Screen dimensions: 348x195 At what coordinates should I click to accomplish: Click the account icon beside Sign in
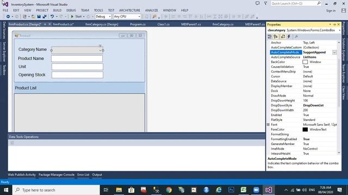click(344, 10)
